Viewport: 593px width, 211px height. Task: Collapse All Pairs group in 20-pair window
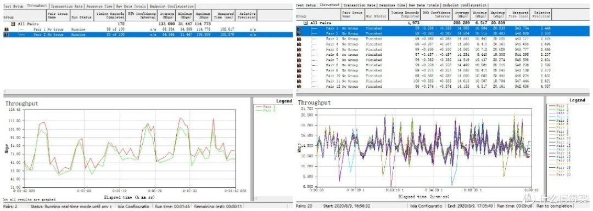(306, 23)
